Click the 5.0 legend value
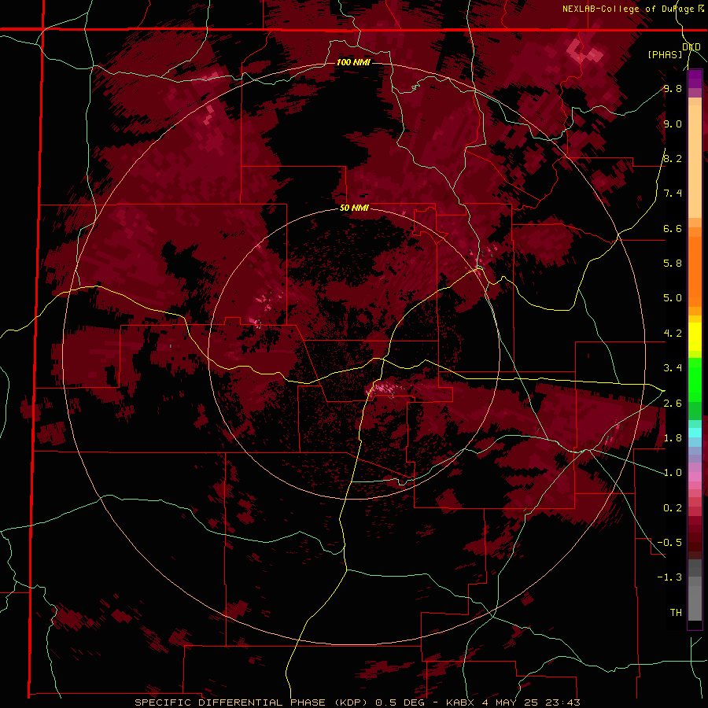 [673, 298]
